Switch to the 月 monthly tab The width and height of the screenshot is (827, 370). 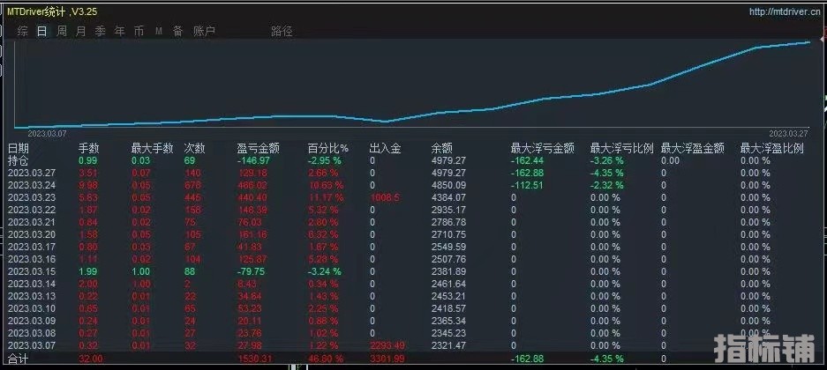[80, 31]
